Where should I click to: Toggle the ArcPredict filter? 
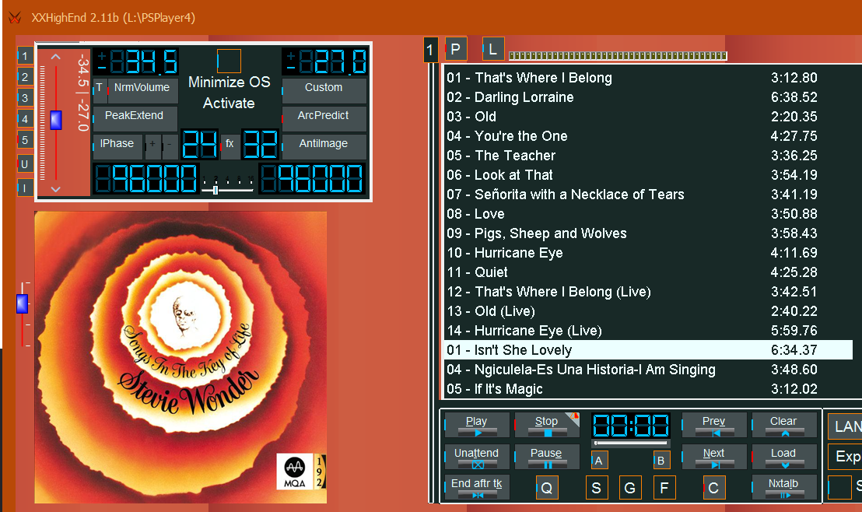pos(324,117)
